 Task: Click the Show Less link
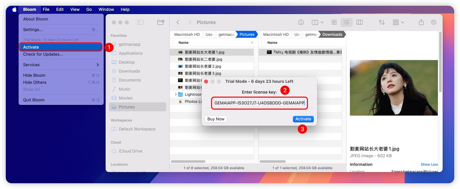point(429,164)
